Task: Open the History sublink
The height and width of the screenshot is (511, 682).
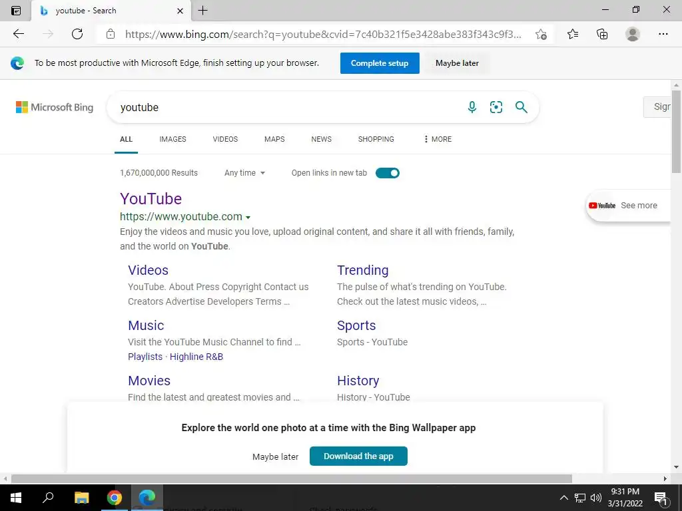Action: click(x=358, y=381)
